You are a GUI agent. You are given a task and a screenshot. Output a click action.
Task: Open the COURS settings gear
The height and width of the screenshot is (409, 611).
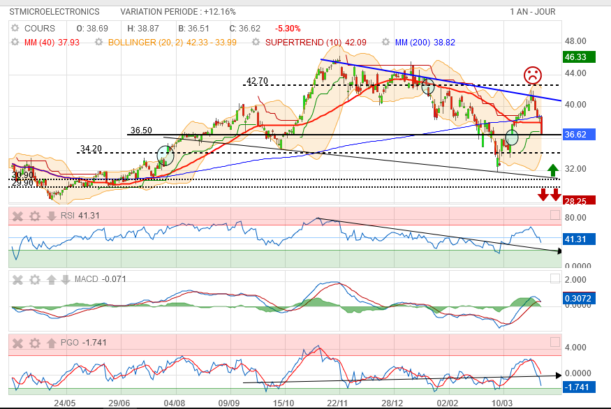(15, 28)
